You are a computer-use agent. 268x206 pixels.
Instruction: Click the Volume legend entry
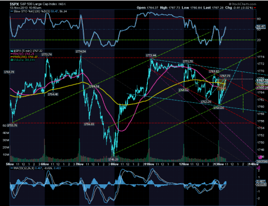[22, 60]
